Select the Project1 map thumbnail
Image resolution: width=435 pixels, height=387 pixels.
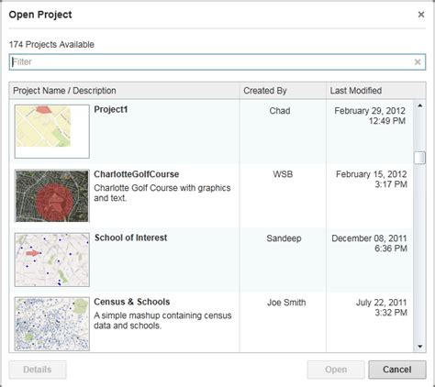coord(52,131)
